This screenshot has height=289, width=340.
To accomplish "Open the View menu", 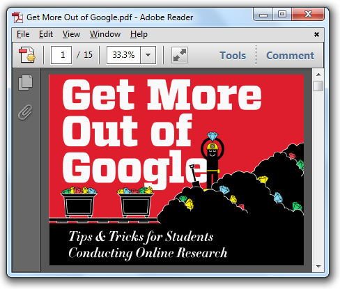I will [71, 34].
